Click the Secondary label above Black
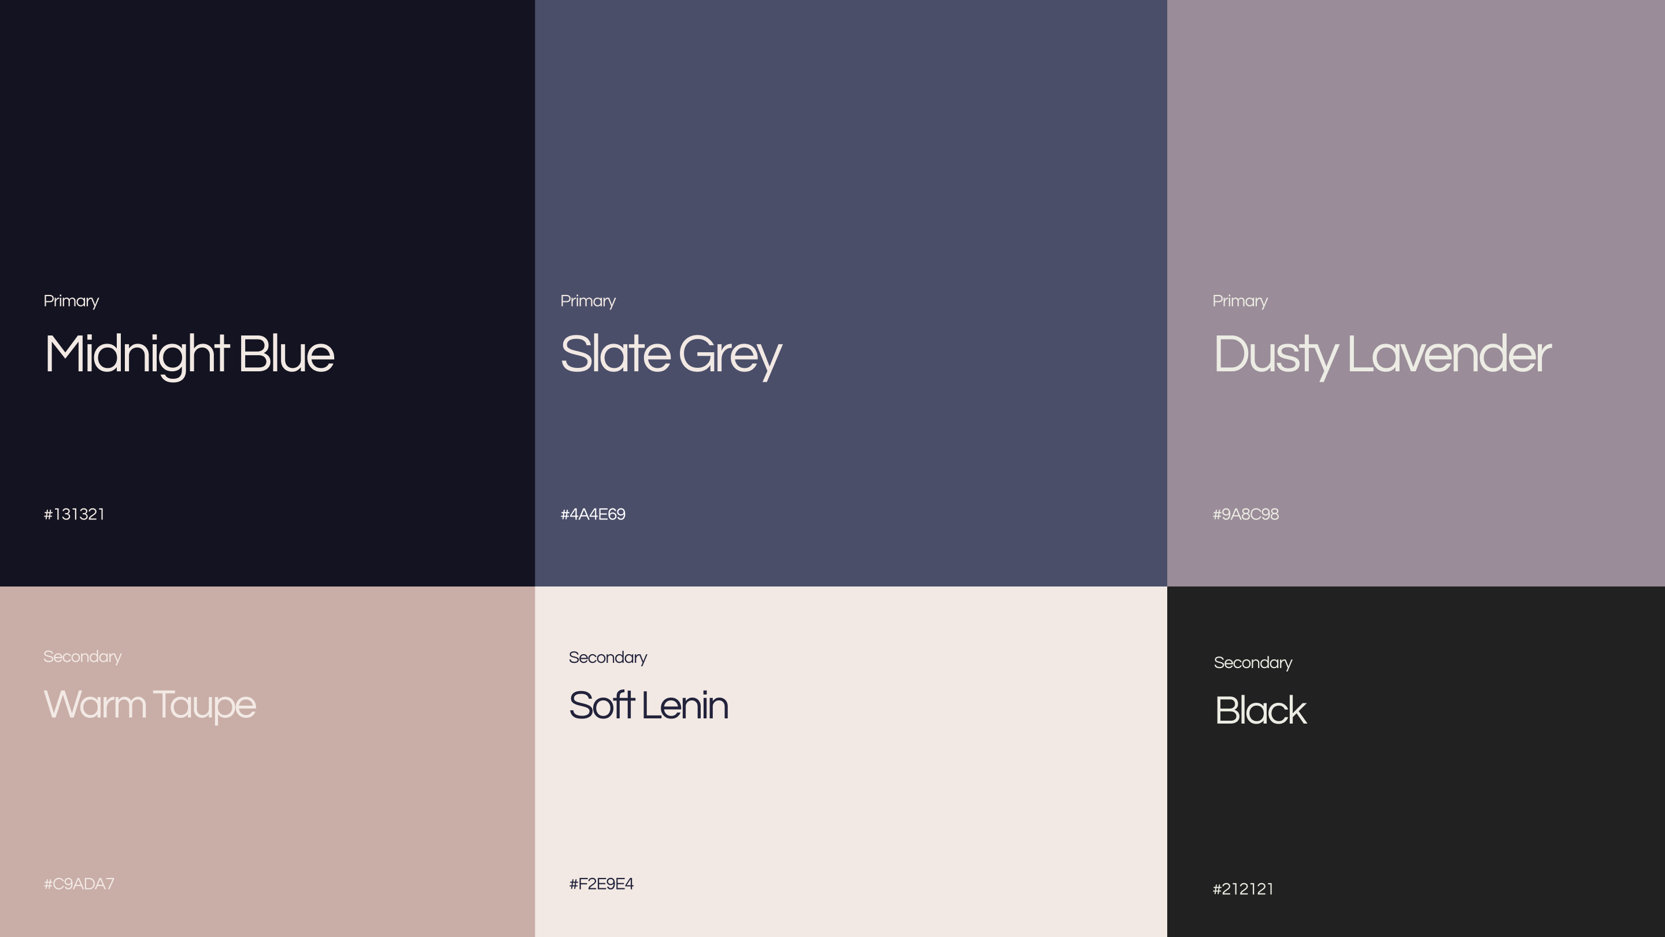This screenshot has height=937, width=1665. 1253,663
